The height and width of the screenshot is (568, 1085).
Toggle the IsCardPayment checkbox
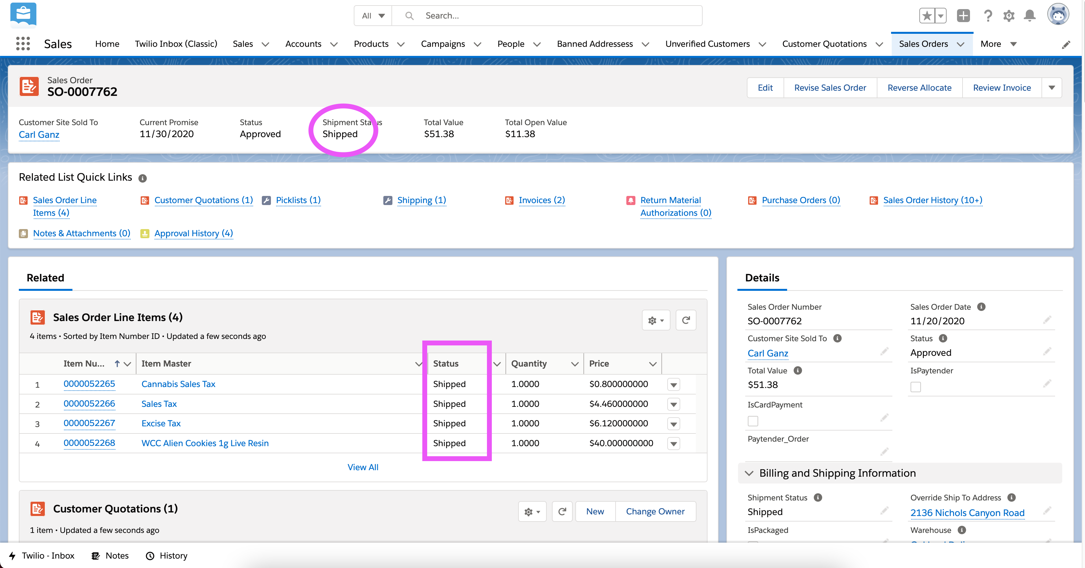[753, 421]
